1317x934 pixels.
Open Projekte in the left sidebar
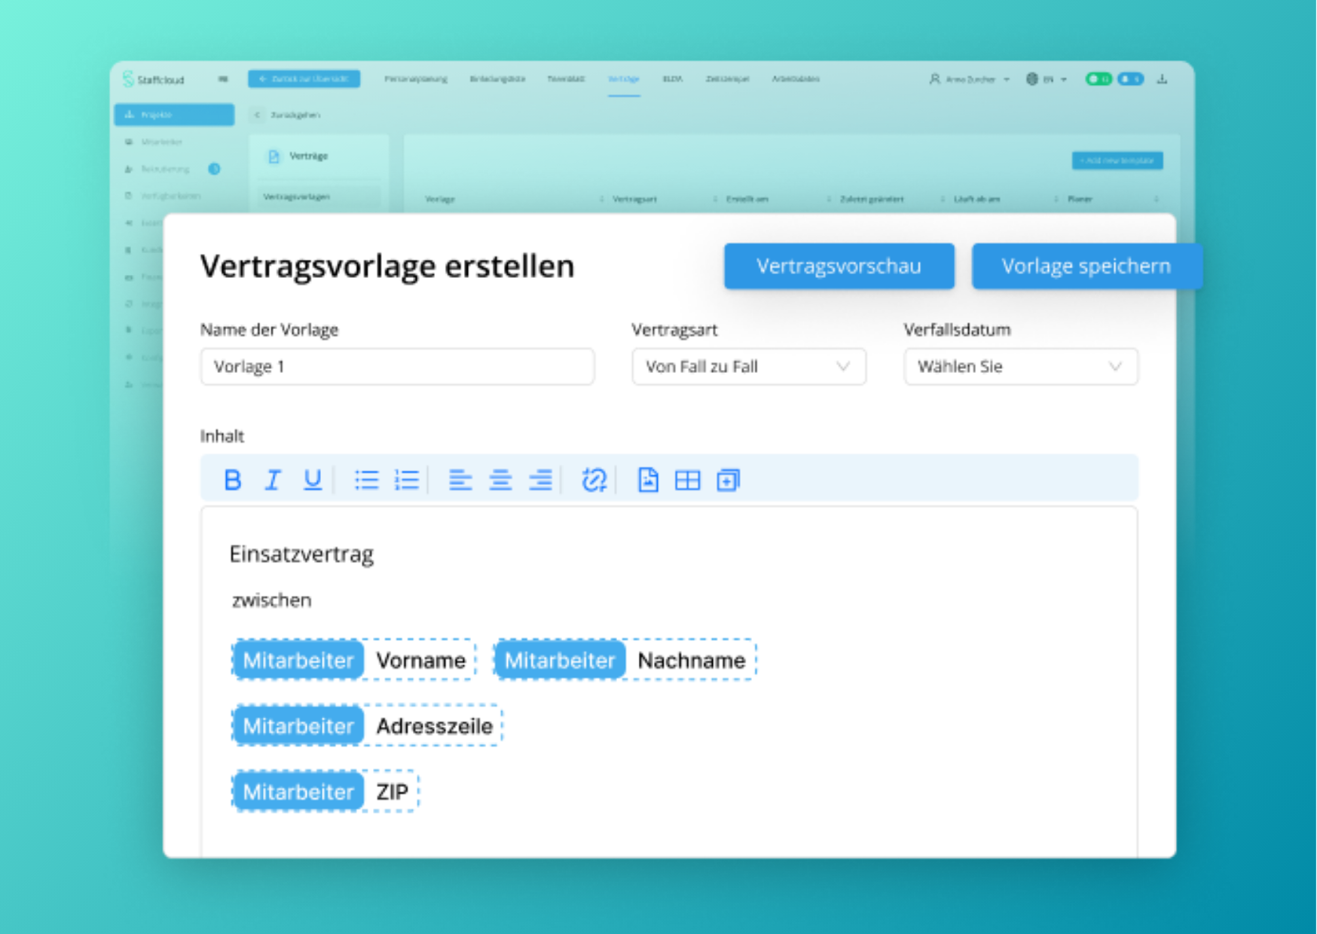(174, 114)
